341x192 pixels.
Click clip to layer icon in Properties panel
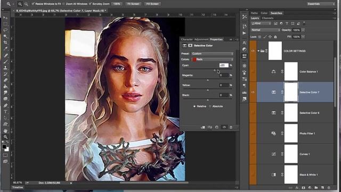[202, 127]
